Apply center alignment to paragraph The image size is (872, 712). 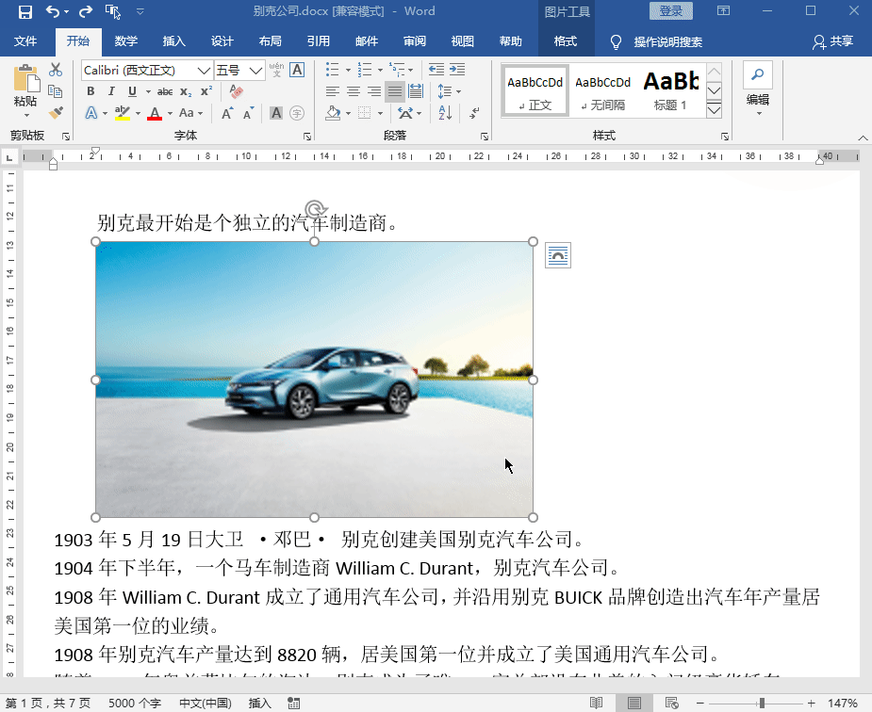354,91
